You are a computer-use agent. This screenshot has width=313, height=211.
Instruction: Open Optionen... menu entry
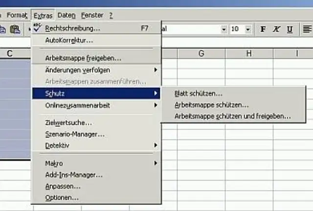[x=96, y=197]
